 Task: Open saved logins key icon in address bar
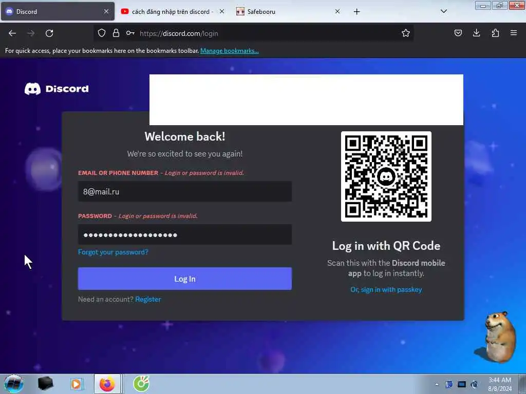coord(130,33)
